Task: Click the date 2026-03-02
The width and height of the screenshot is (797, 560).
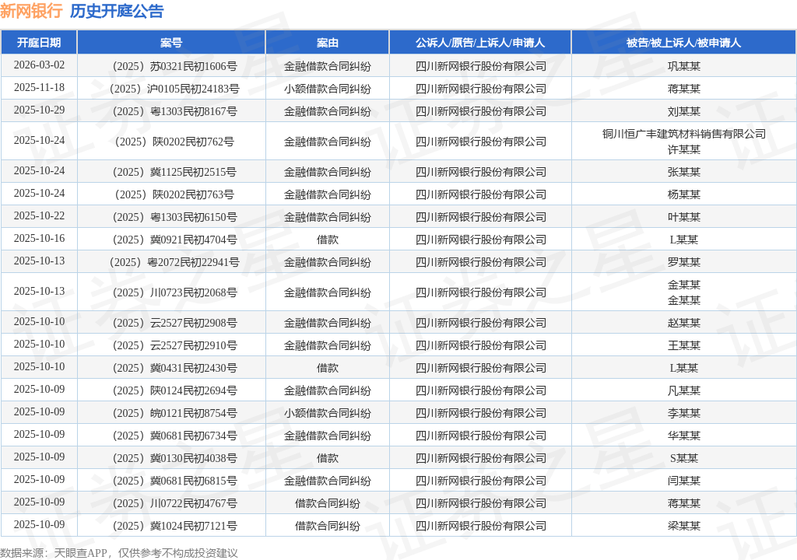Action: tap(39, 65)
